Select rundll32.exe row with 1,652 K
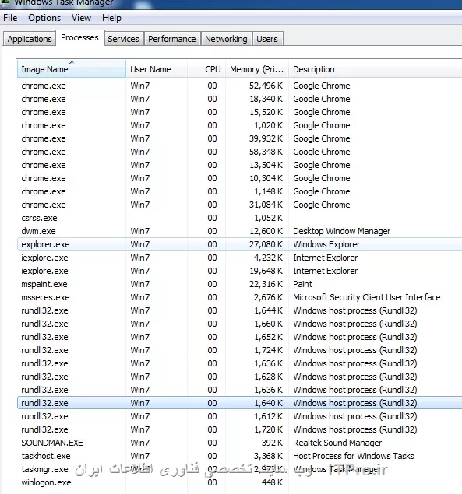 pyautogui.click(x=240, y=337)
